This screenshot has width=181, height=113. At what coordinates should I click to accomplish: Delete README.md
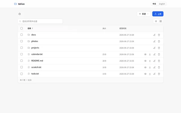[x=159, y=61]
